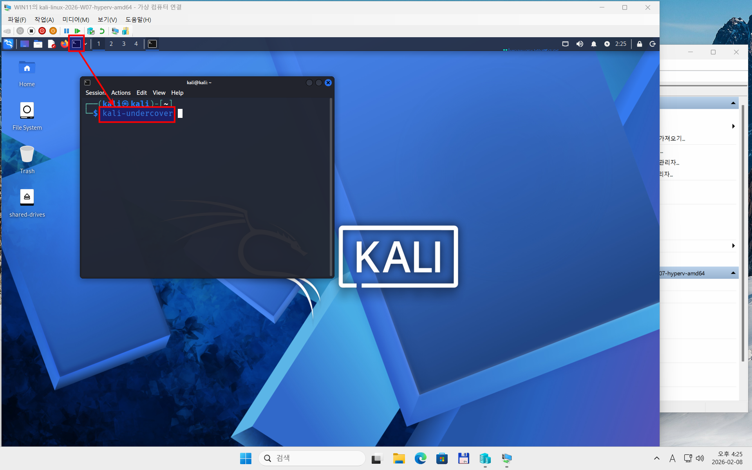Revert the VM with the green undo arrow
This screenshot has height=470, width=752.
click(102, 31)
